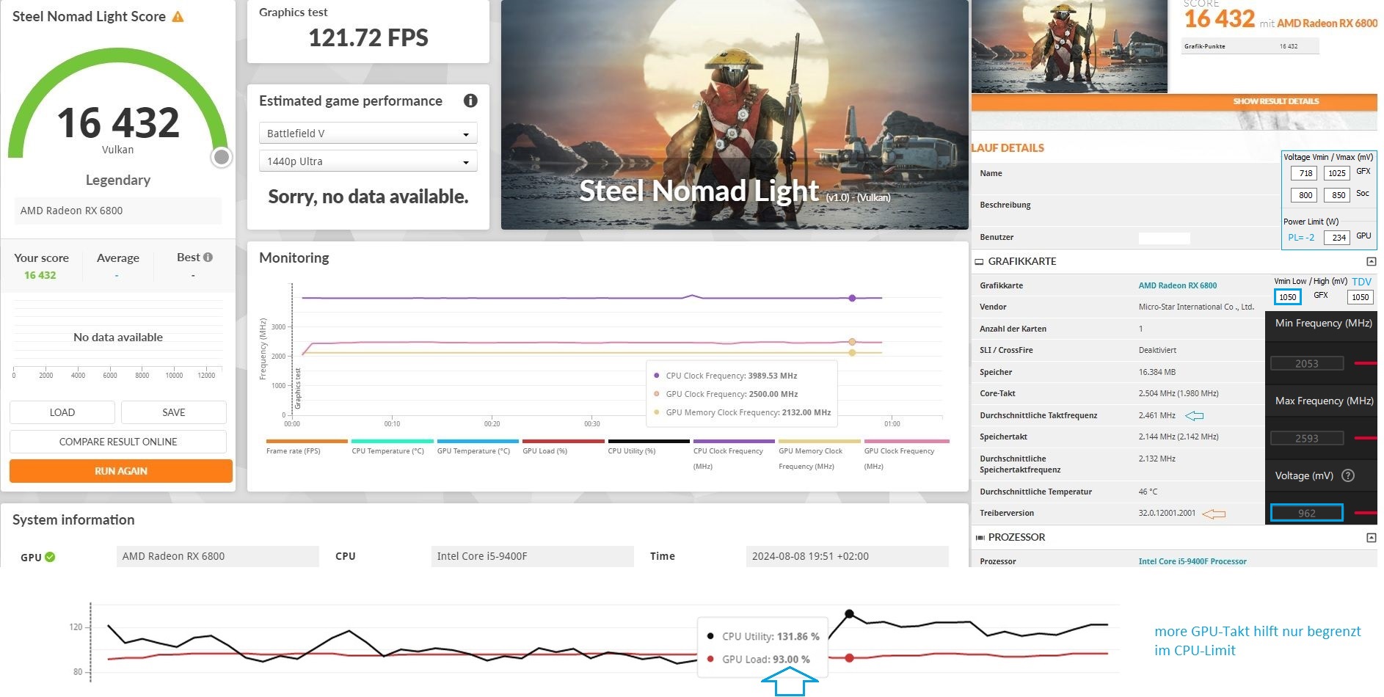Open the Intel Core i5-9400F Processor link
1384x697 pixels.
pyautogui.click(x=1192, y=561)
